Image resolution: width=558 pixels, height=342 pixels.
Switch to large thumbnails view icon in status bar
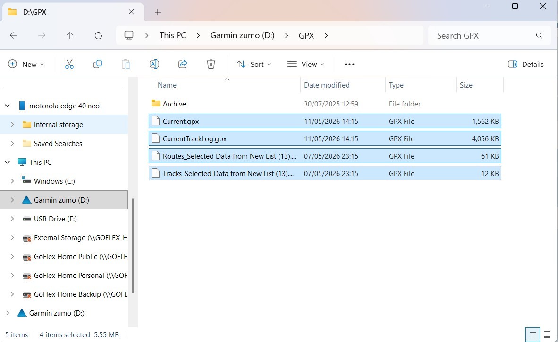pyautogui.click(x=547, y=334)
